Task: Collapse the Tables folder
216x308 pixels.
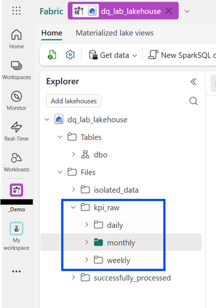Action: [60, 137]
